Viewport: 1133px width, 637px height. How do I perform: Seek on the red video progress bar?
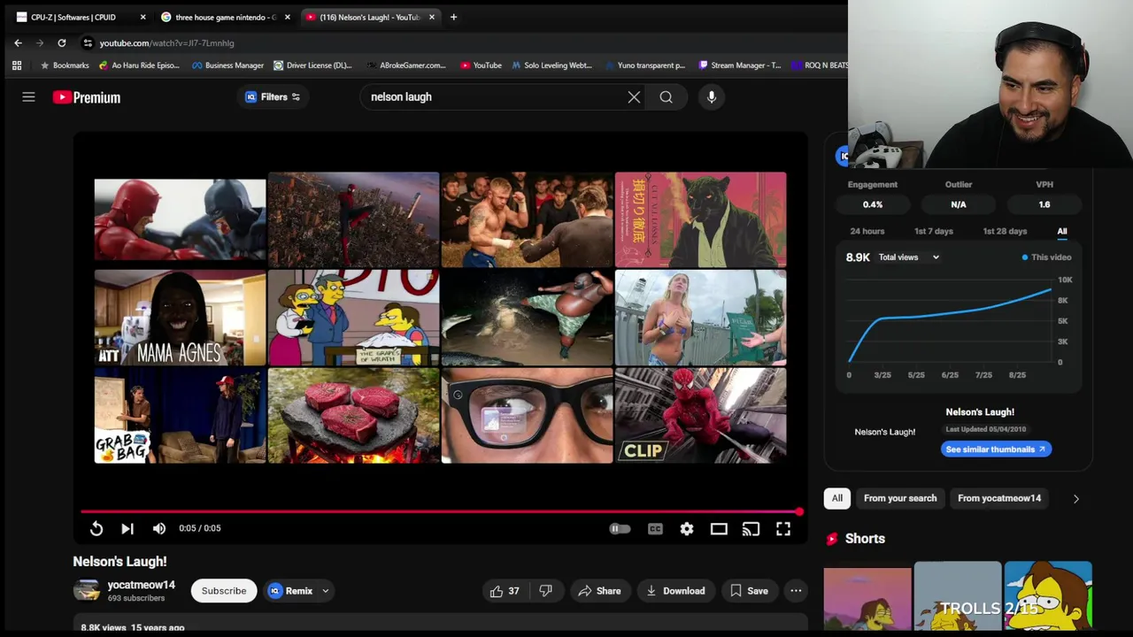(x=440, y=511)
